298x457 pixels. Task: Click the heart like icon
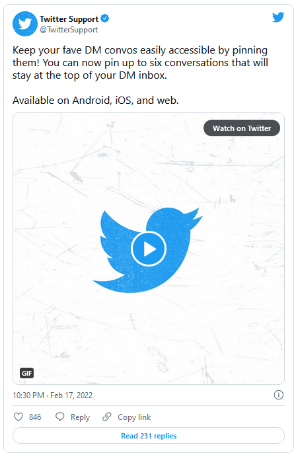point(19,417)
